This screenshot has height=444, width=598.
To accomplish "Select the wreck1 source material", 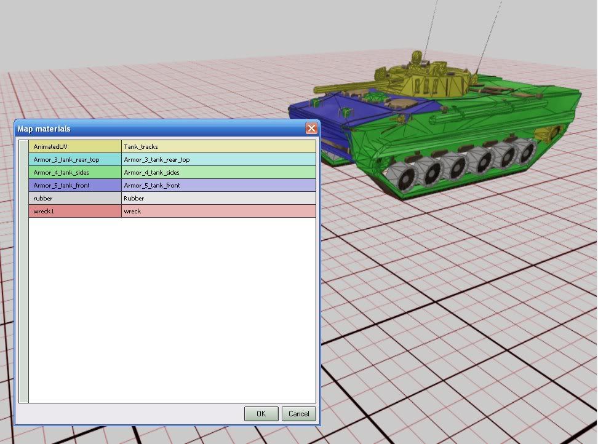I will pyautogui.click(x=75, y=211).
